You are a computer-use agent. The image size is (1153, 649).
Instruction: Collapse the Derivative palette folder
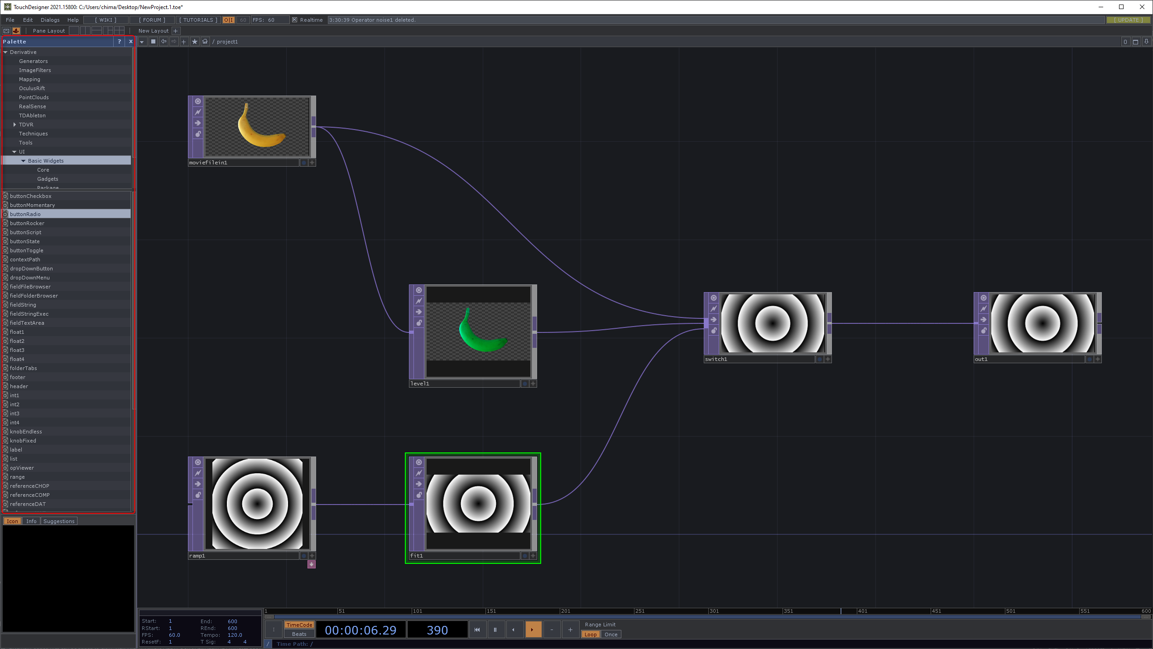[x=5, y=52]
